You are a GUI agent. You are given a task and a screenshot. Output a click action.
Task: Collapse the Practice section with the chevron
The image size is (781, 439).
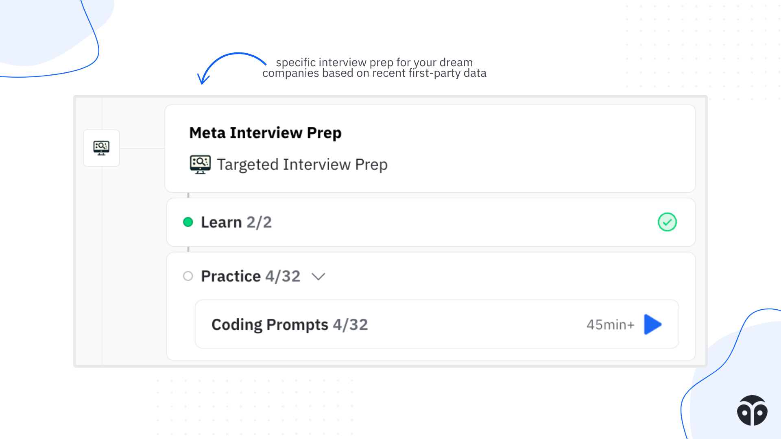point(318,277)
